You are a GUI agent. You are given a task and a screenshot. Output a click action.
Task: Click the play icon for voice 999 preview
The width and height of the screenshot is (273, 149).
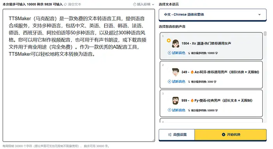[169, 110]
